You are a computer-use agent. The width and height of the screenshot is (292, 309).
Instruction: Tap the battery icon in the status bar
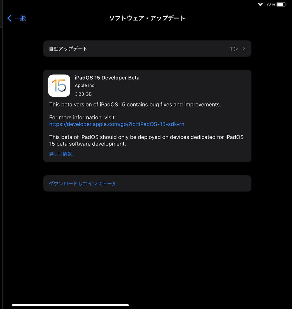[x=282, y=4]
